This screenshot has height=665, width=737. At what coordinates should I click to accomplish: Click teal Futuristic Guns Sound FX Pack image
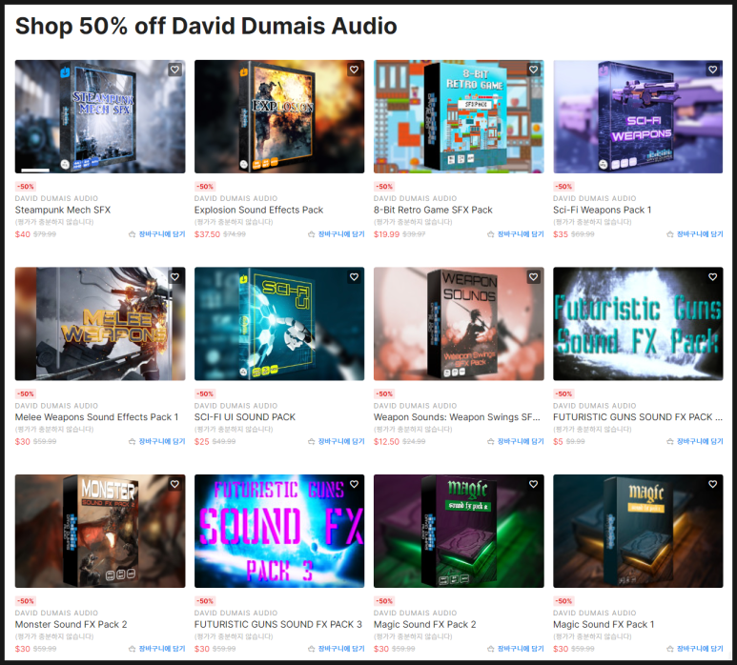pos(638,324)
